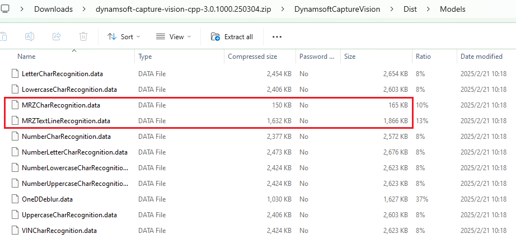The image size is (516, 243).
Task: Click Models breadcrumb segment
Action: pos(453,9)
